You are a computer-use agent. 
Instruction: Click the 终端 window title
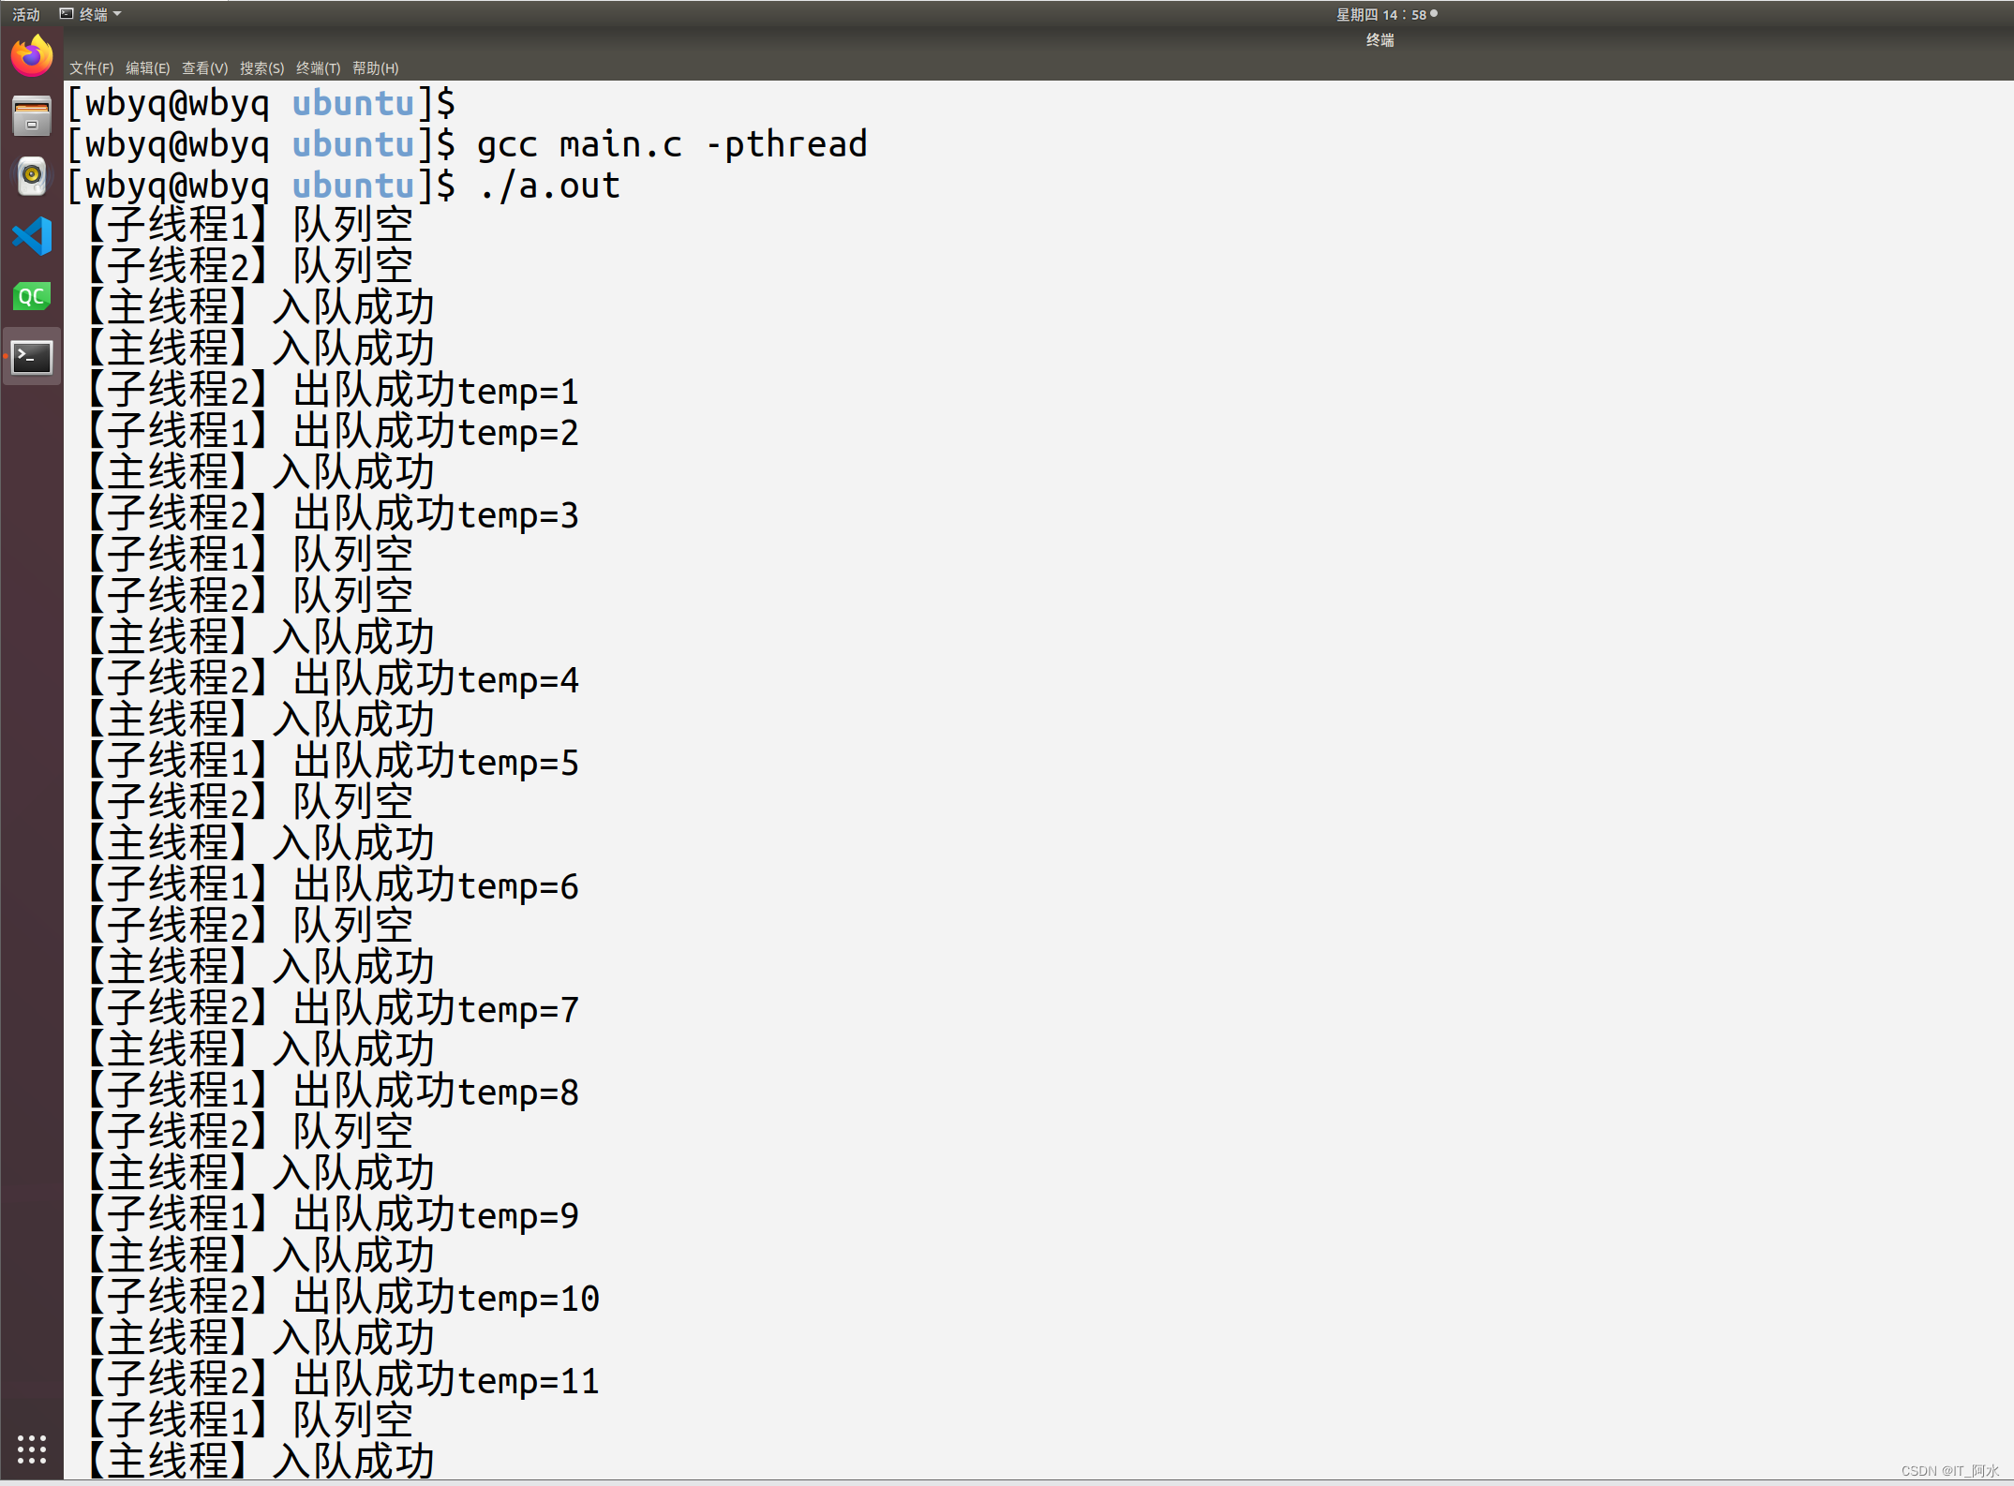(1380, 40)
